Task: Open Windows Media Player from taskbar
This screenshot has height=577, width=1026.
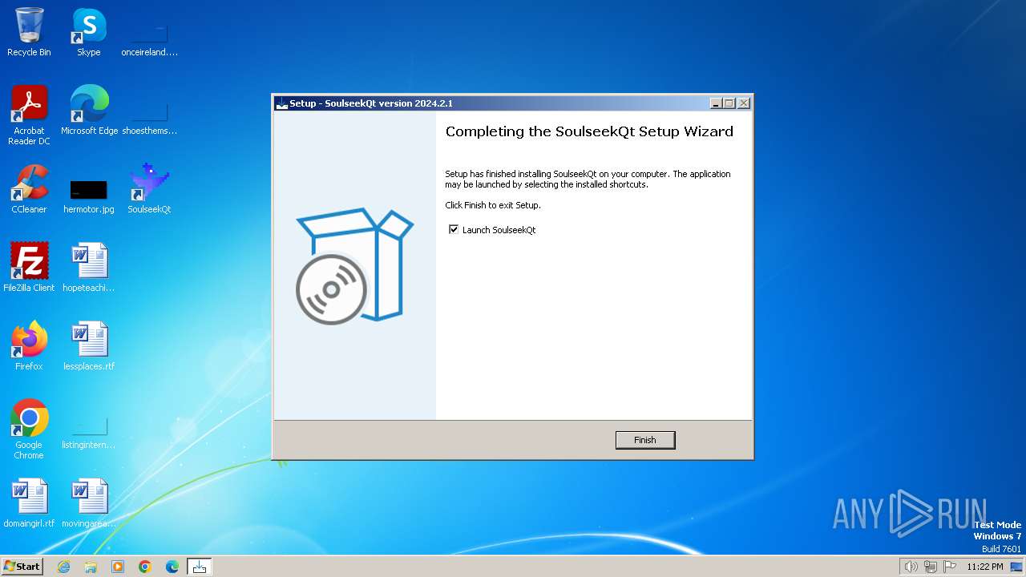Action: tap(118, 567)
